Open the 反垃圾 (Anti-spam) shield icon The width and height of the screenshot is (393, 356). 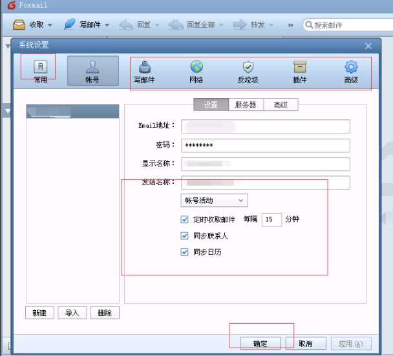coord(248,71)
